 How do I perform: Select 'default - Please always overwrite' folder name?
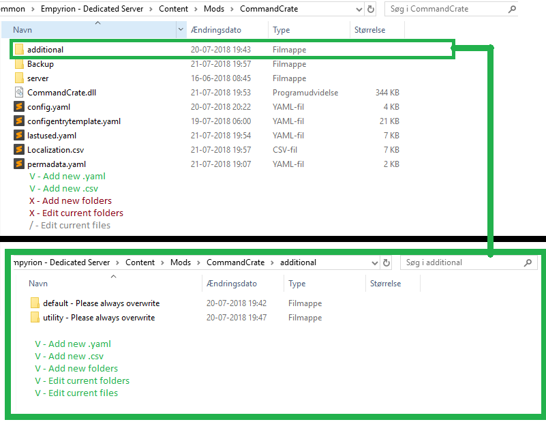[x=102, y=303]
